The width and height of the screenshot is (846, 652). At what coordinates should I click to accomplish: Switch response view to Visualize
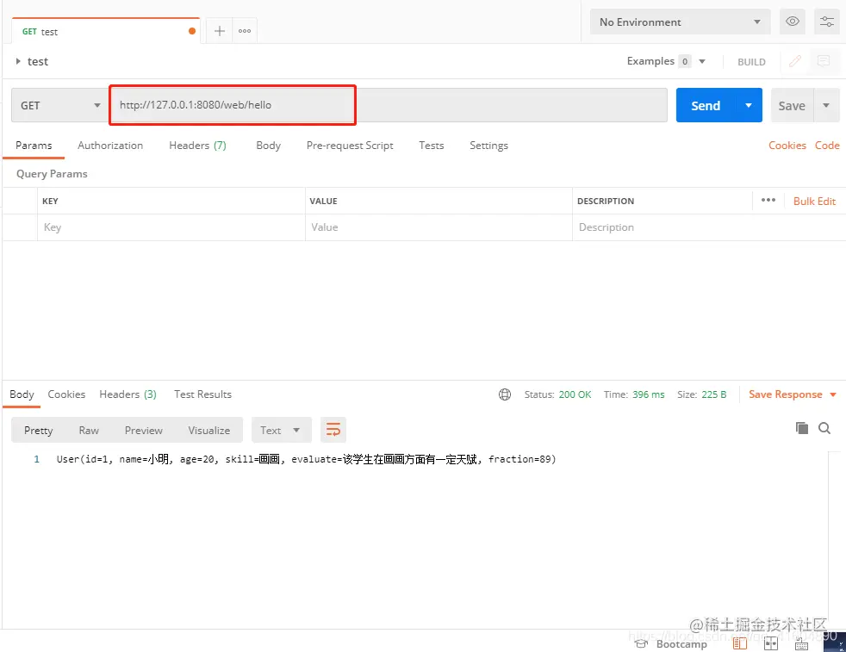click(208, 430)
